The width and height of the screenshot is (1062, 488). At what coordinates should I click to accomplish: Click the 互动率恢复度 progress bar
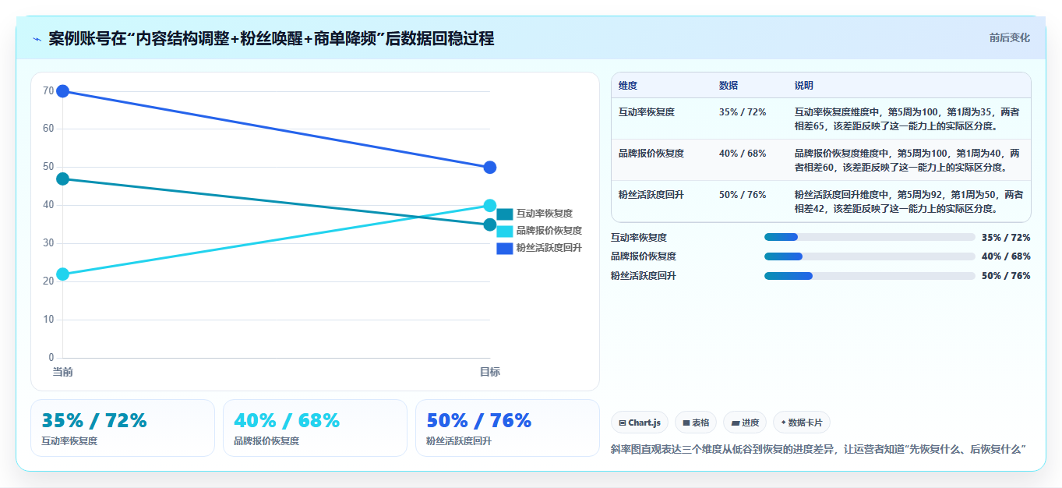tap(870, 237)
